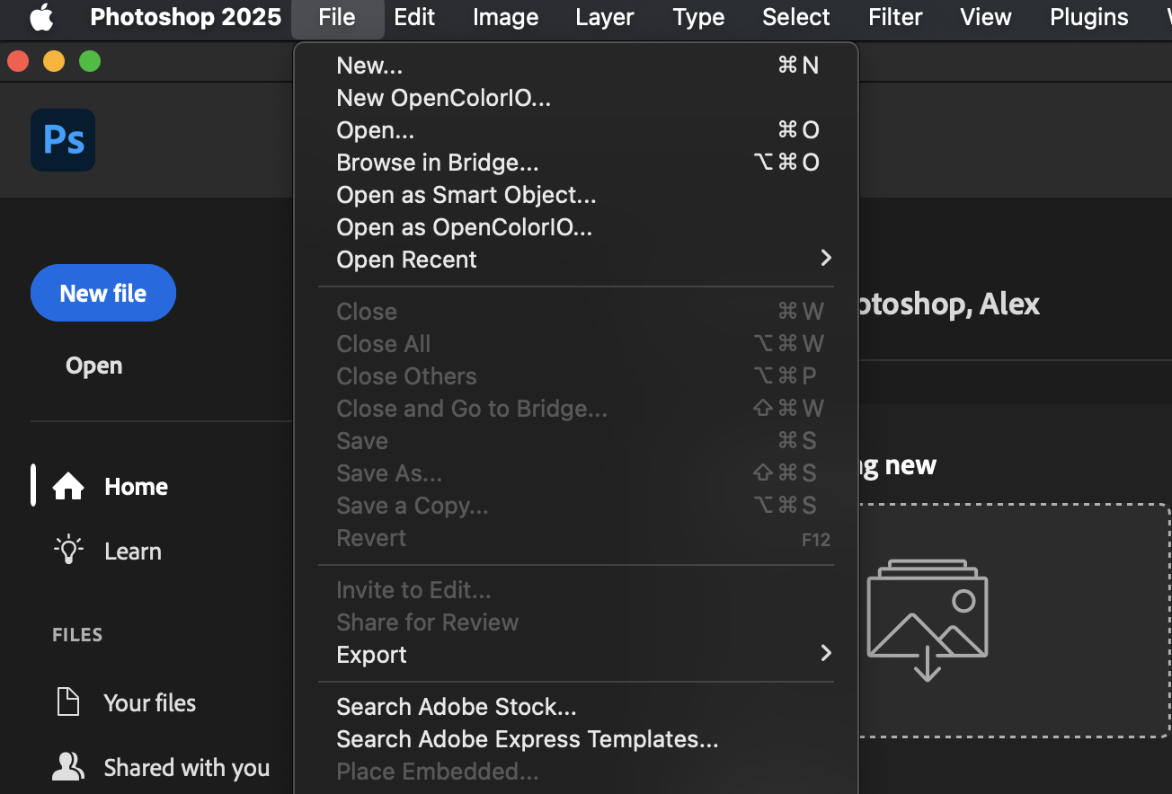Open Shared with you section
Screen dimensions: 1172x794
tap(187, 768)
